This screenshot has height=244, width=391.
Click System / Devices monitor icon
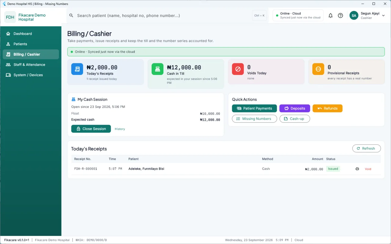(8, 75)
